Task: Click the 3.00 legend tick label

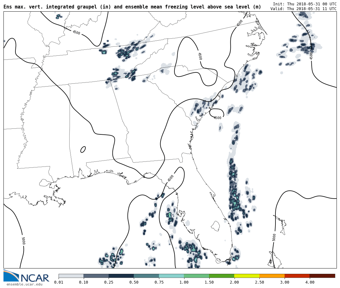Action: click(x=285, y=282)
